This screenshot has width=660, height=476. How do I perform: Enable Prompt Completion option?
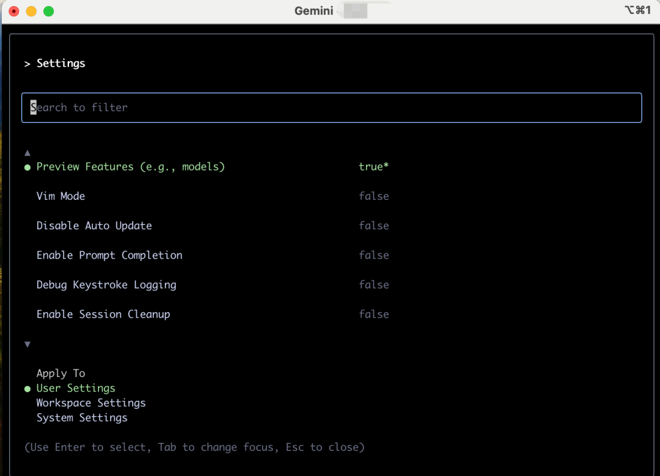click(109, 255)
